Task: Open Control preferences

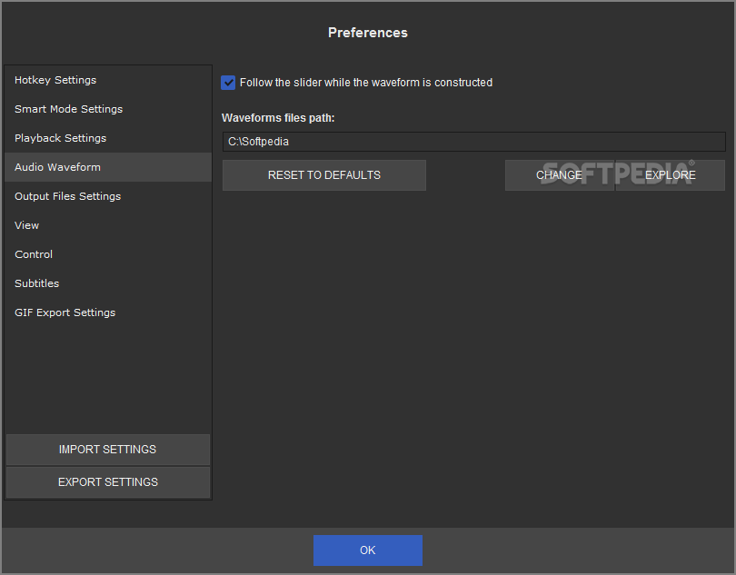Action: tap(108, 254)
